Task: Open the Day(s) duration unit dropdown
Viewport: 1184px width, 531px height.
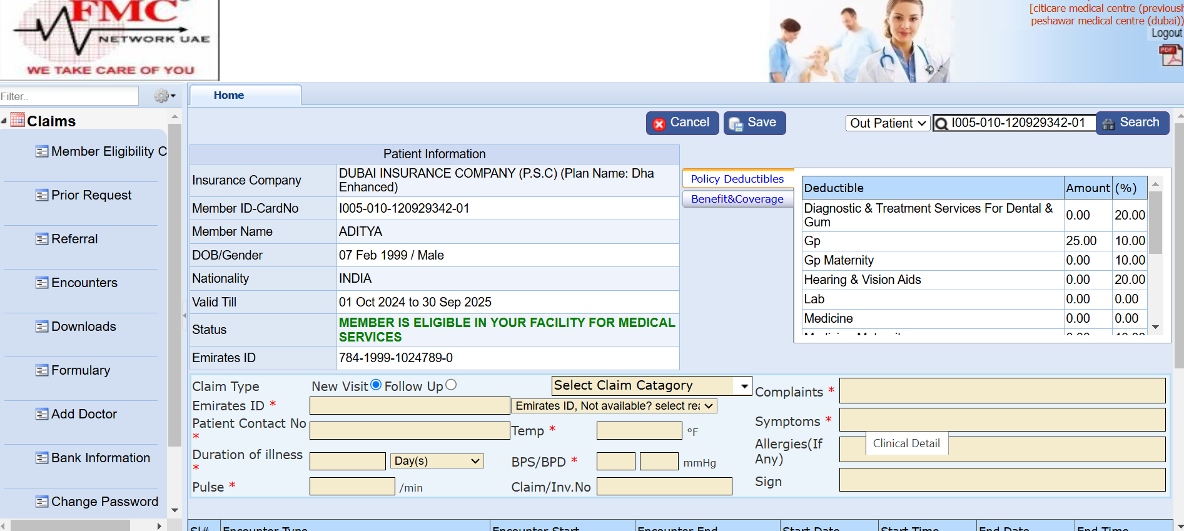Action: click(x=437, y=461)
